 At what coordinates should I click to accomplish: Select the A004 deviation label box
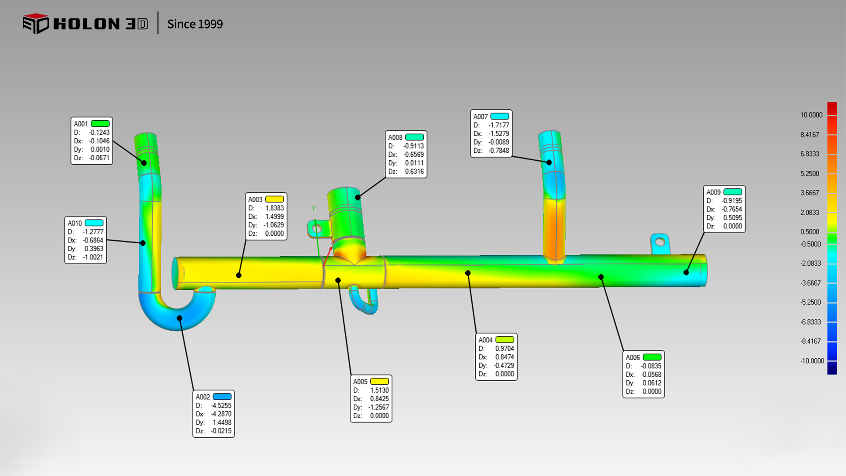[x=496, y=357]
